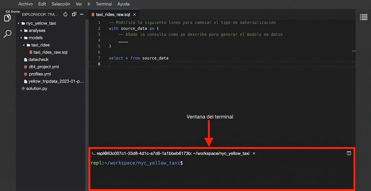Open dbt_project.yml from Explorer
Screen dimensions: 371x191
(44, 67)
